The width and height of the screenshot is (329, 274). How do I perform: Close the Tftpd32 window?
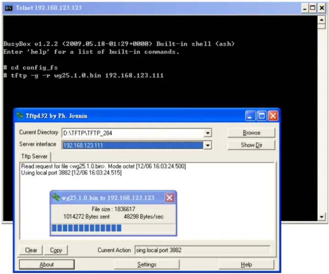[273, 116]
